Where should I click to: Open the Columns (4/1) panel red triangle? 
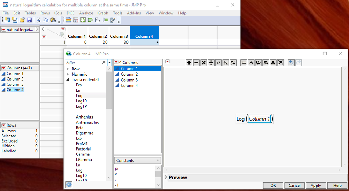(x=3, y=68)
